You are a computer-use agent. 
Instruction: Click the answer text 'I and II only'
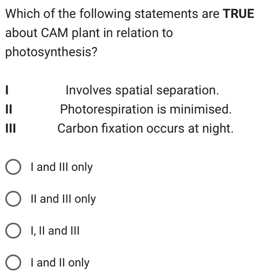click(60, 262)
